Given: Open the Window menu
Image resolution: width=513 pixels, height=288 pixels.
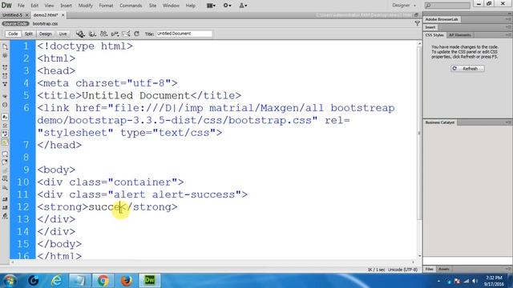Looking at the screenshot, I should (171, 6).
